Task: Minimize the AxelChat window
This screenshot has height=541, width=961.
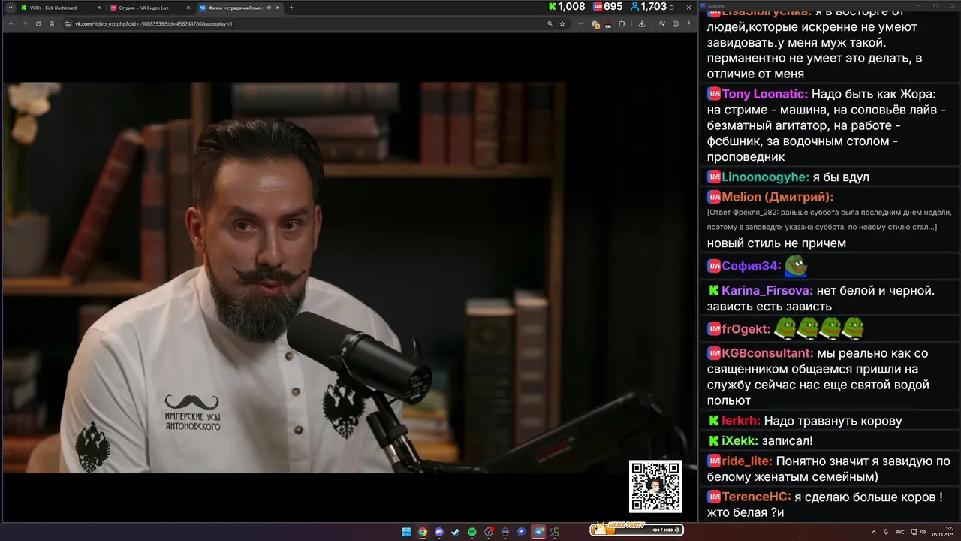Action: 920,6
